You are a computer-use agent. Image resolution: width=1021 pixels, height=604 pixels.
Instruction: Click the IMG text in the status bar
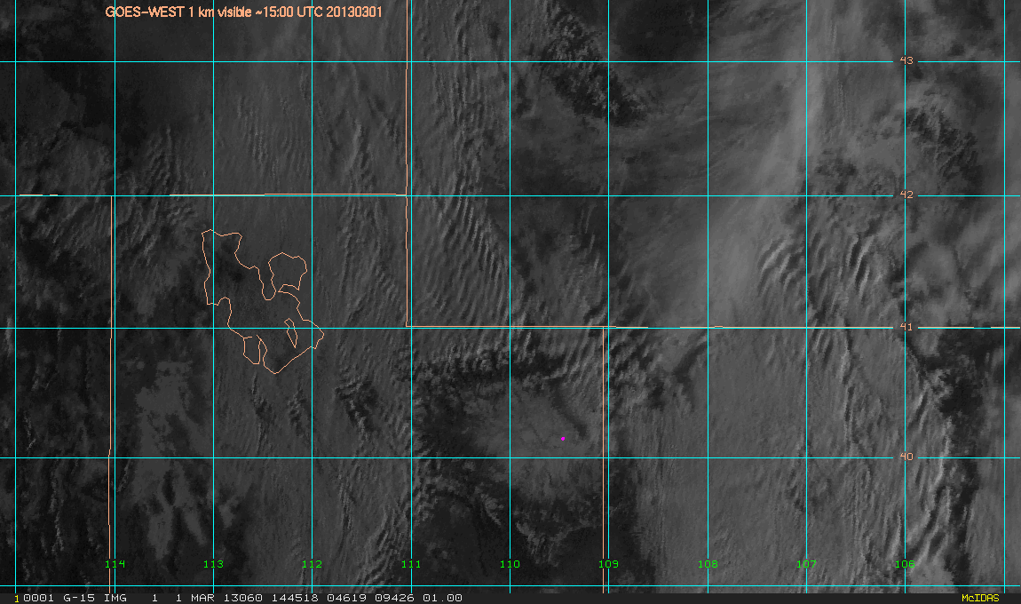tap(115, 598)
